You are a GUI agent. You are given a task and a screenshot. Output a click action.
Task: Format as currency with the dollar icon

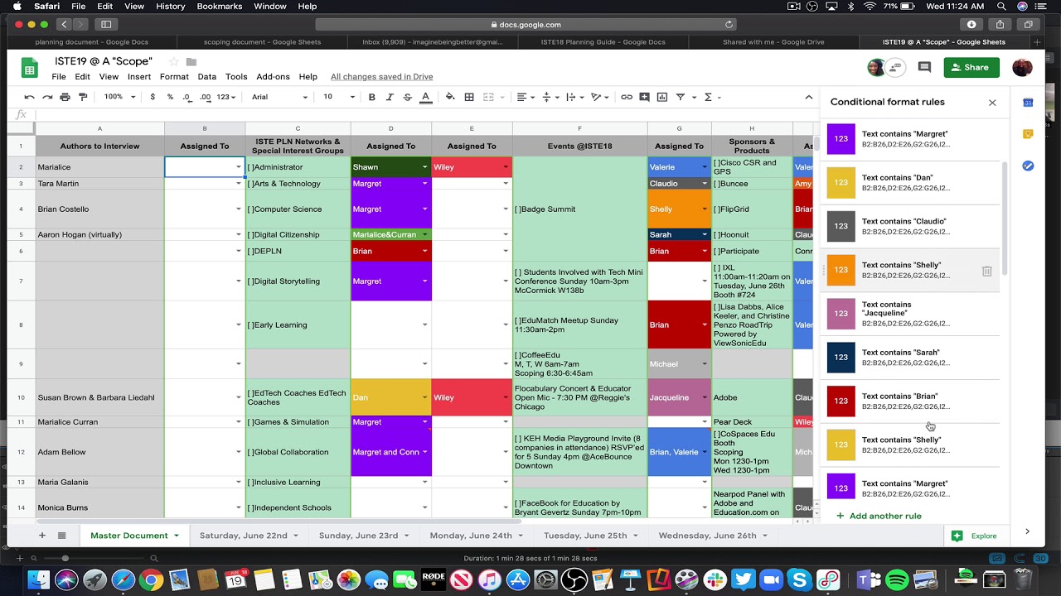point(153,97)
